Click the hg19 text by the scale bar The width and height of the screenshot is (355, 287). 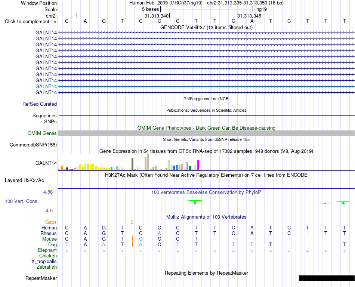point(262,9)
